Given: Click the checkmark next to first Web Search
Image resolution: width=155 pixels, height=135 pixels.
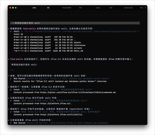Looking at the screenshot, I should tap(11, 78).
